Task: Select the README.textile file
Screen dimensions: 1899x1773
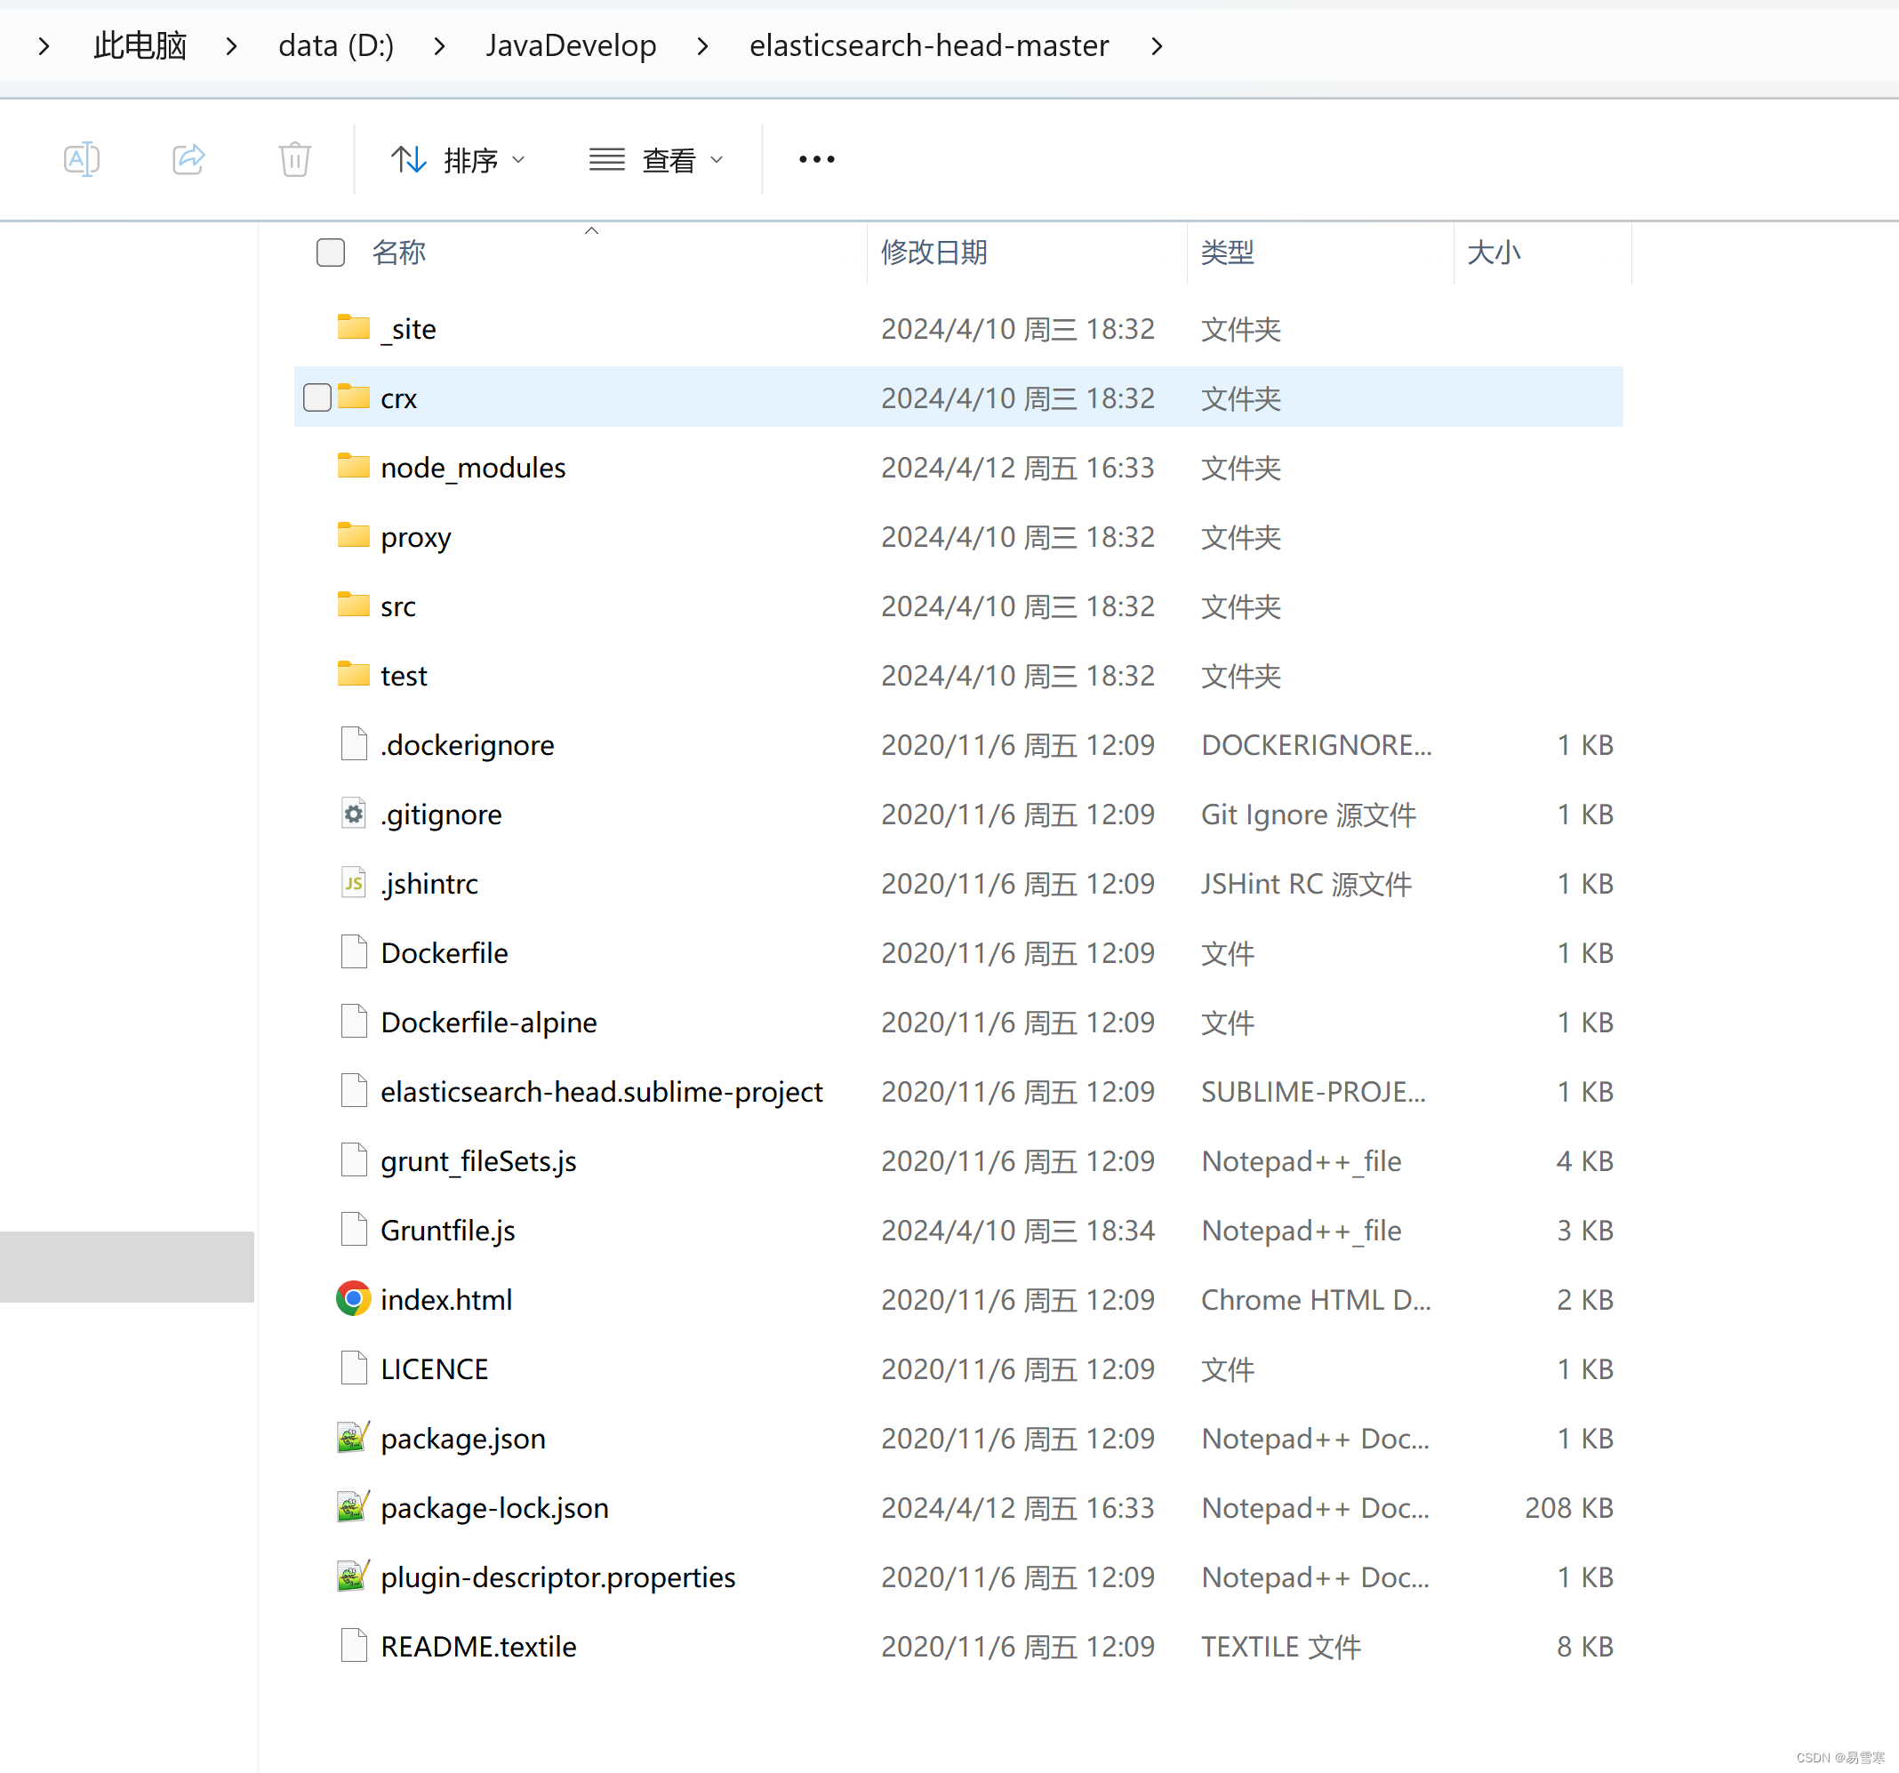Action: [x=477, y=1645]
